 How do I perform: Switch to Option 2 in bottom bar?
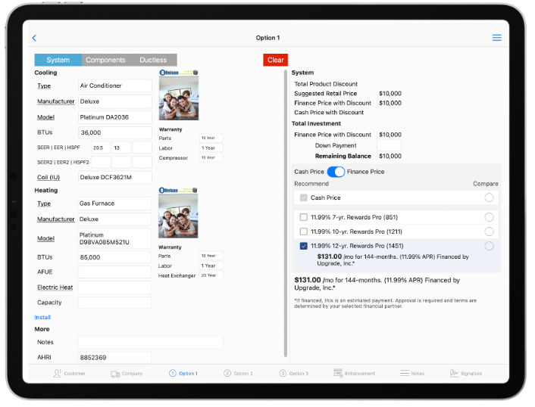238,373
